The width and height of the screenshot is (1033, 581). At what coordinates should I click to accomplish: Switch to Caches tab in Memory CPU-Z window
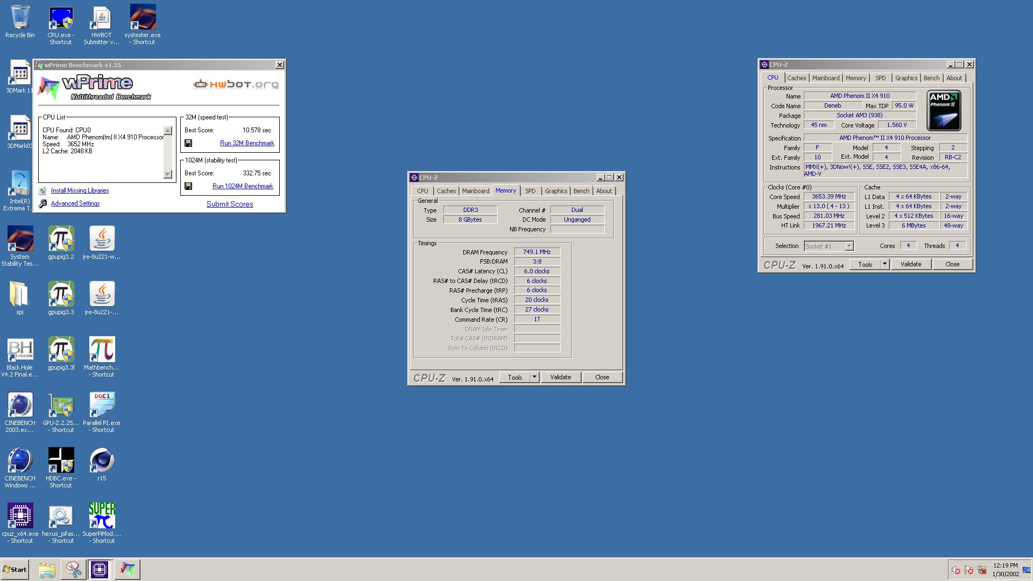point(446,191)
